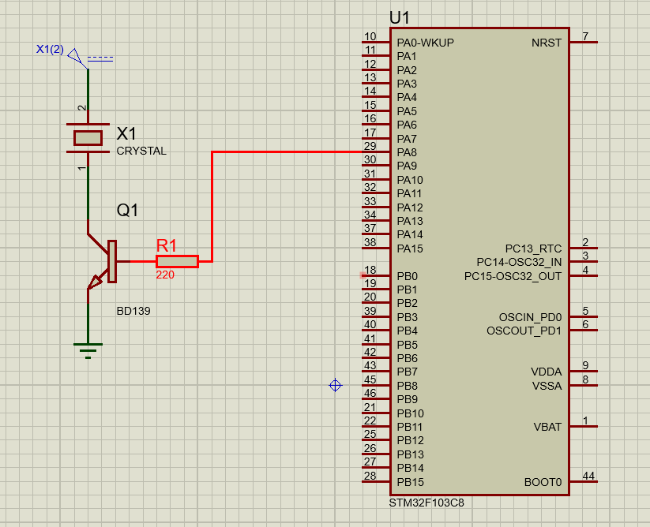Click the PB1 pin 19 line

tap(377, 289)
